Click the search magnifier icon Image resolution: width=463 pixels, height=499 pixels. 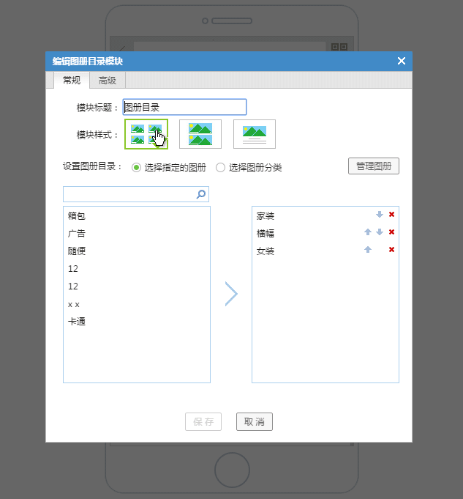tap(201, 194)
